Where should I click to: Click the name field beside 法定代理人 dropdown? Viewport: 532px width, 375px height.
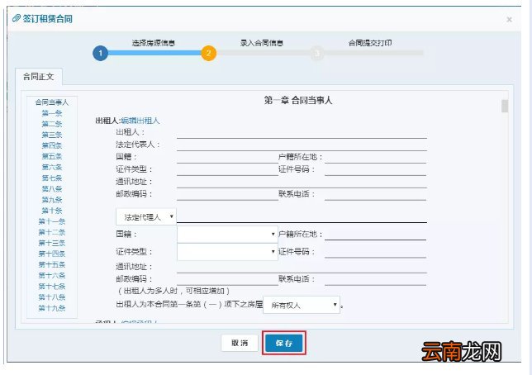pos(302,217)
